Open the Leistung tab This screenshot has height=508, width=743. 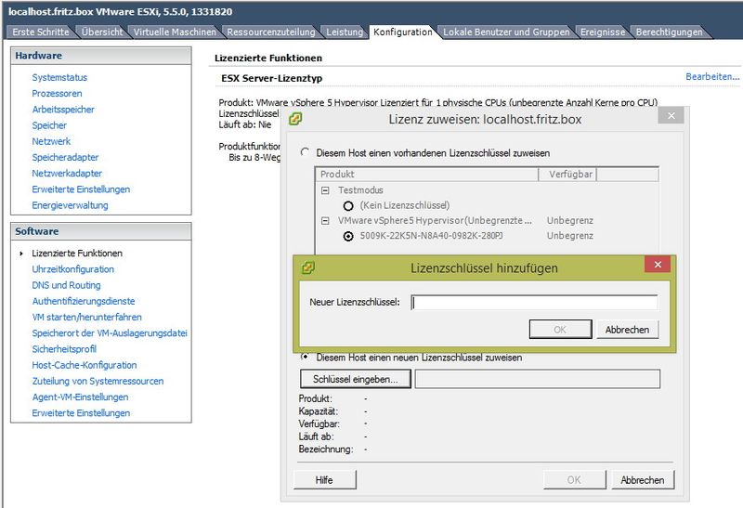pos(345,32)
